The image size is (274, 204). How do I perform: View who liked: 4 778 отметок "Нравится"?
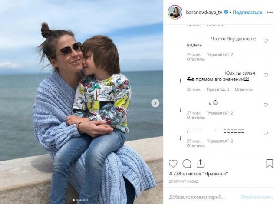[198, 174]
